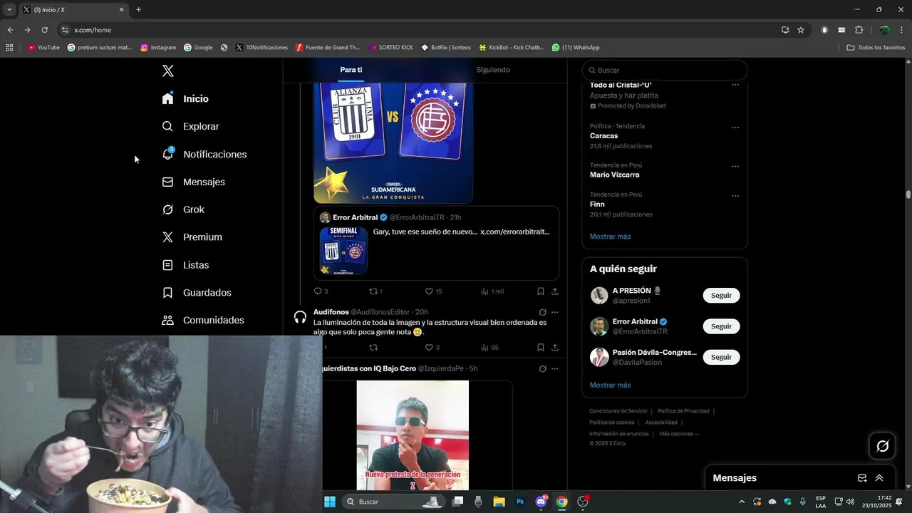Open Más opciones footer menu
912x513 pixels.
point(679,434)
